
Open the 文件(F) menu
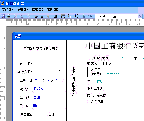pyautogui.click(x=7, y=10)
